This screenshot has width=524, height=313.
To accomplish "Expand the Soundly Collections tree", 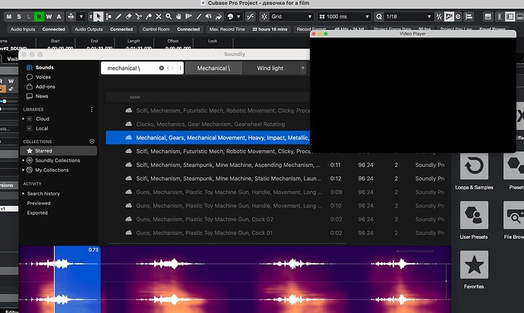I will 24,161.
